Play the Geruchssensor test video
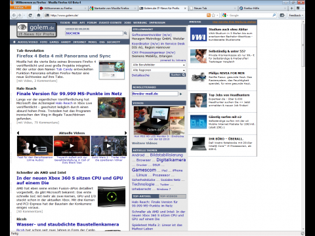The width and height of the screenshot is (315, 236). point(35,146)
